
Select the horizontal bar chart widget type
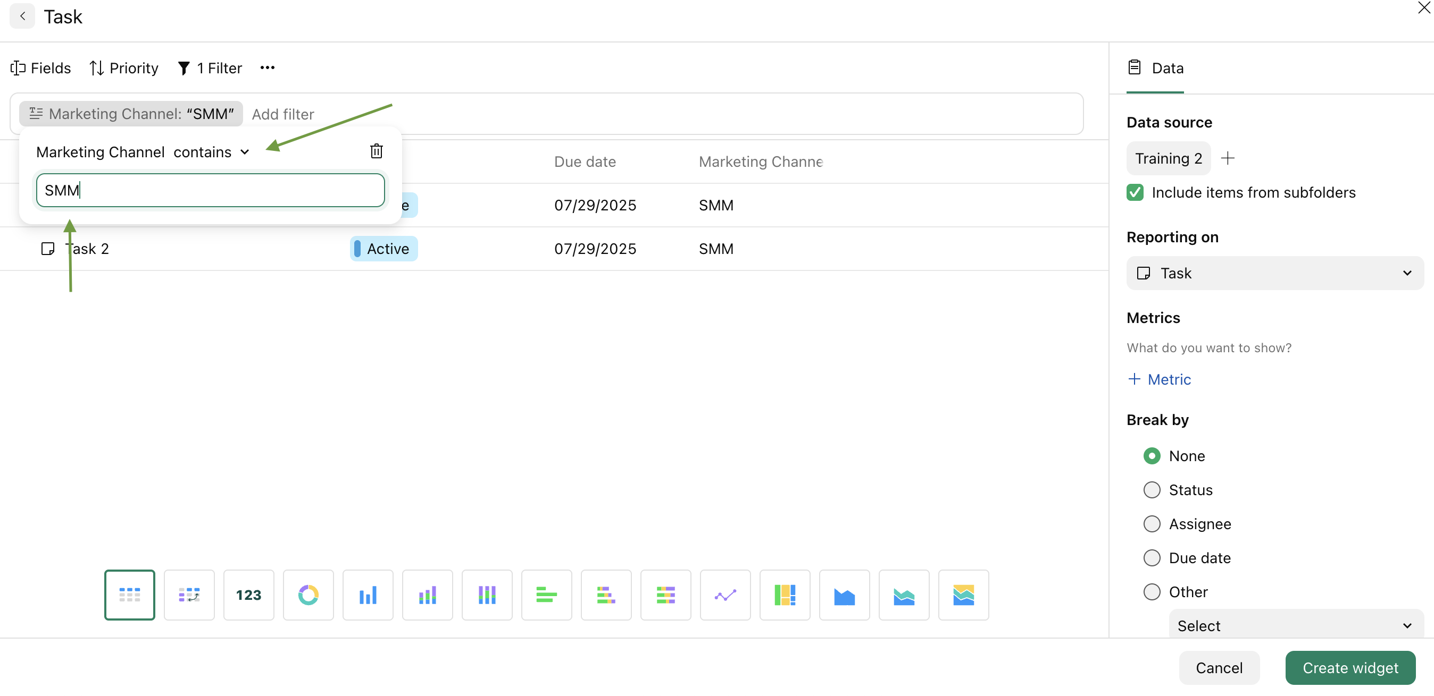[546, 595]
